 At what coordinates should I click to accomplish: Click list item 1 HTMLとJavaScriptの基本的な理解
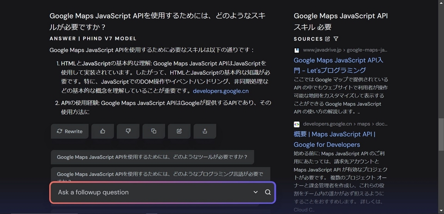coord(166,77)
